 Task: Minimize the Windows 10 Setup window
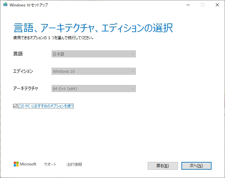[x=188, y=5]
